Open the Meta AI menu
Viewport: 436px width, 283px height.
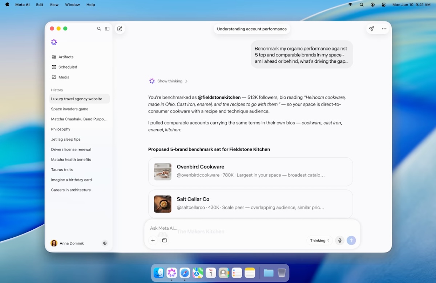click(x=23, y=5)
